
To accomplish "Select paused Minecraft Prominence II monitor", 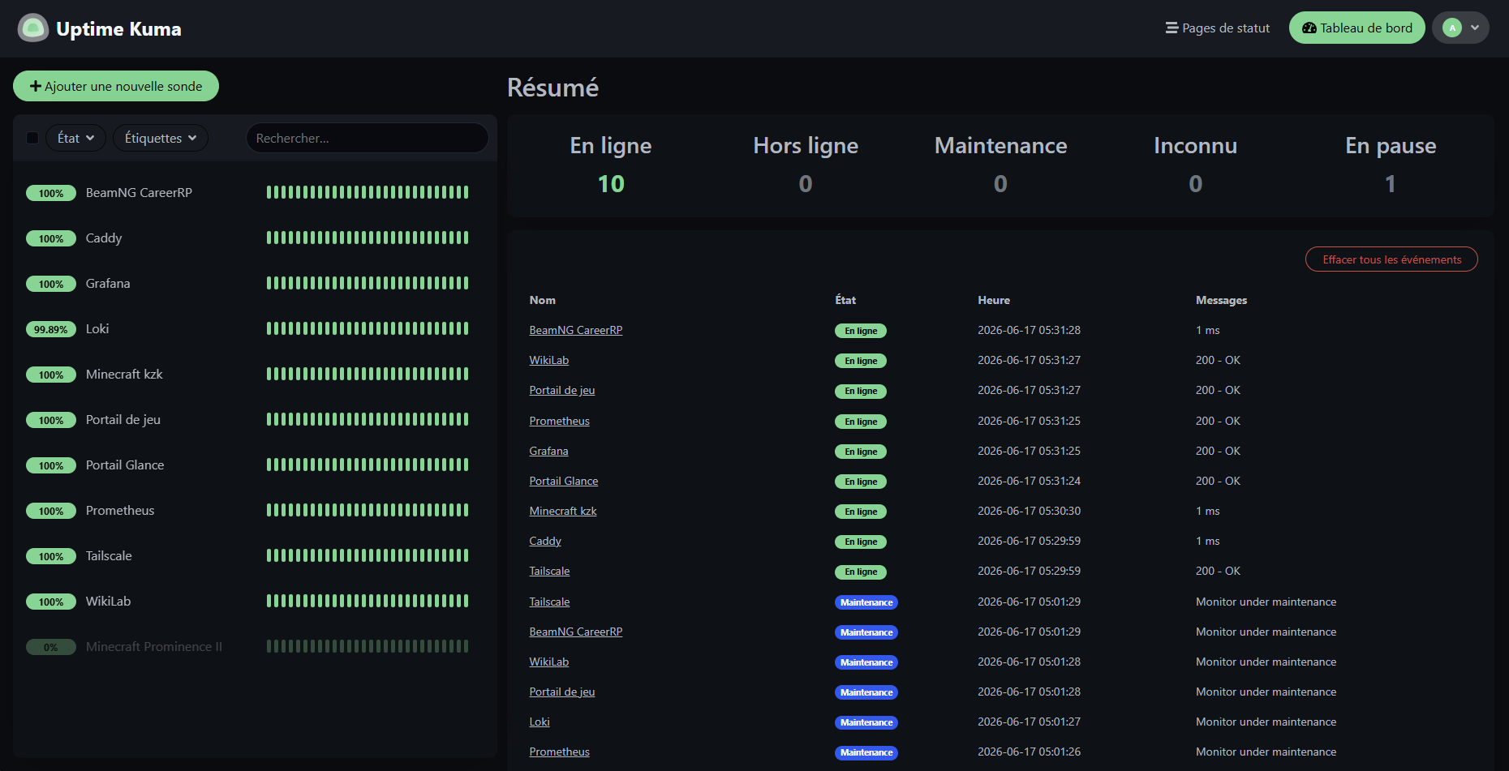I will pos(255,646).
